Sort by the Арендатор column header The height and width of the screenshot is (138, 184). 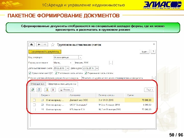(82, 95)
